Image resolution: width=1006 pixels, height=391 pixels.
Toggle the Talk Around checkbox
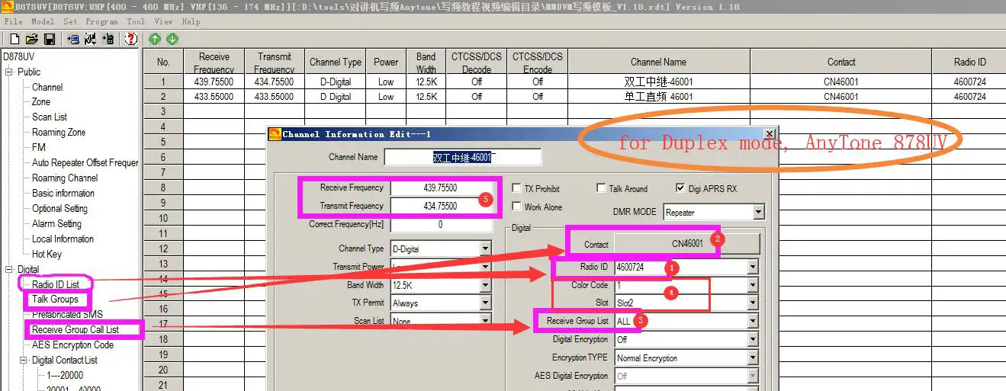pos(602,188)
